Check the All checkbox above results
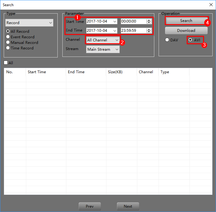Image resolution: width=216 pixels, height=212 pixels. (6, 63)
